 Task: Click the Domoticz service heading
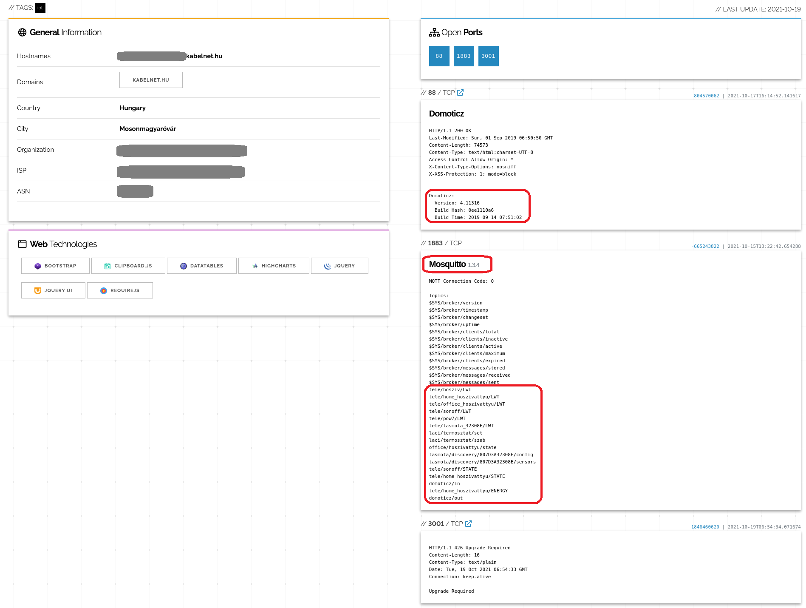point(447,114)
